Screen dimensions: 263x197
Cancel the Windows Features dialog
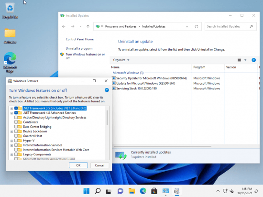click(x=99, y=165)
